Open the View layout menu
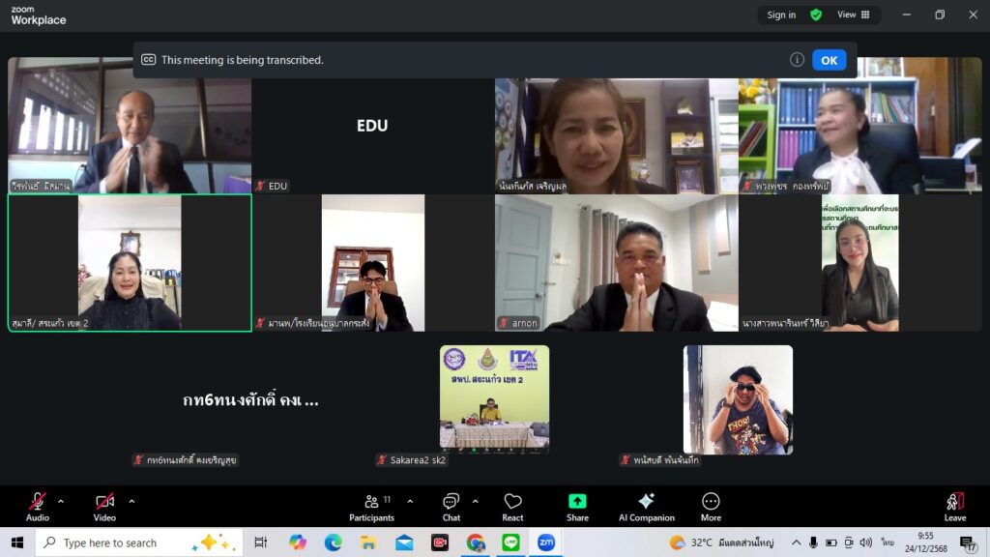The height and width of the screenshot is (557, 990). 853,15
